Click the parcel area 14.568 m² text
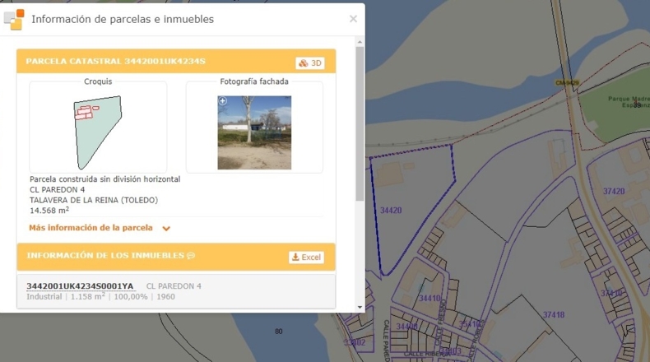Screen dimensions: 650x362 tap(49, 211)
